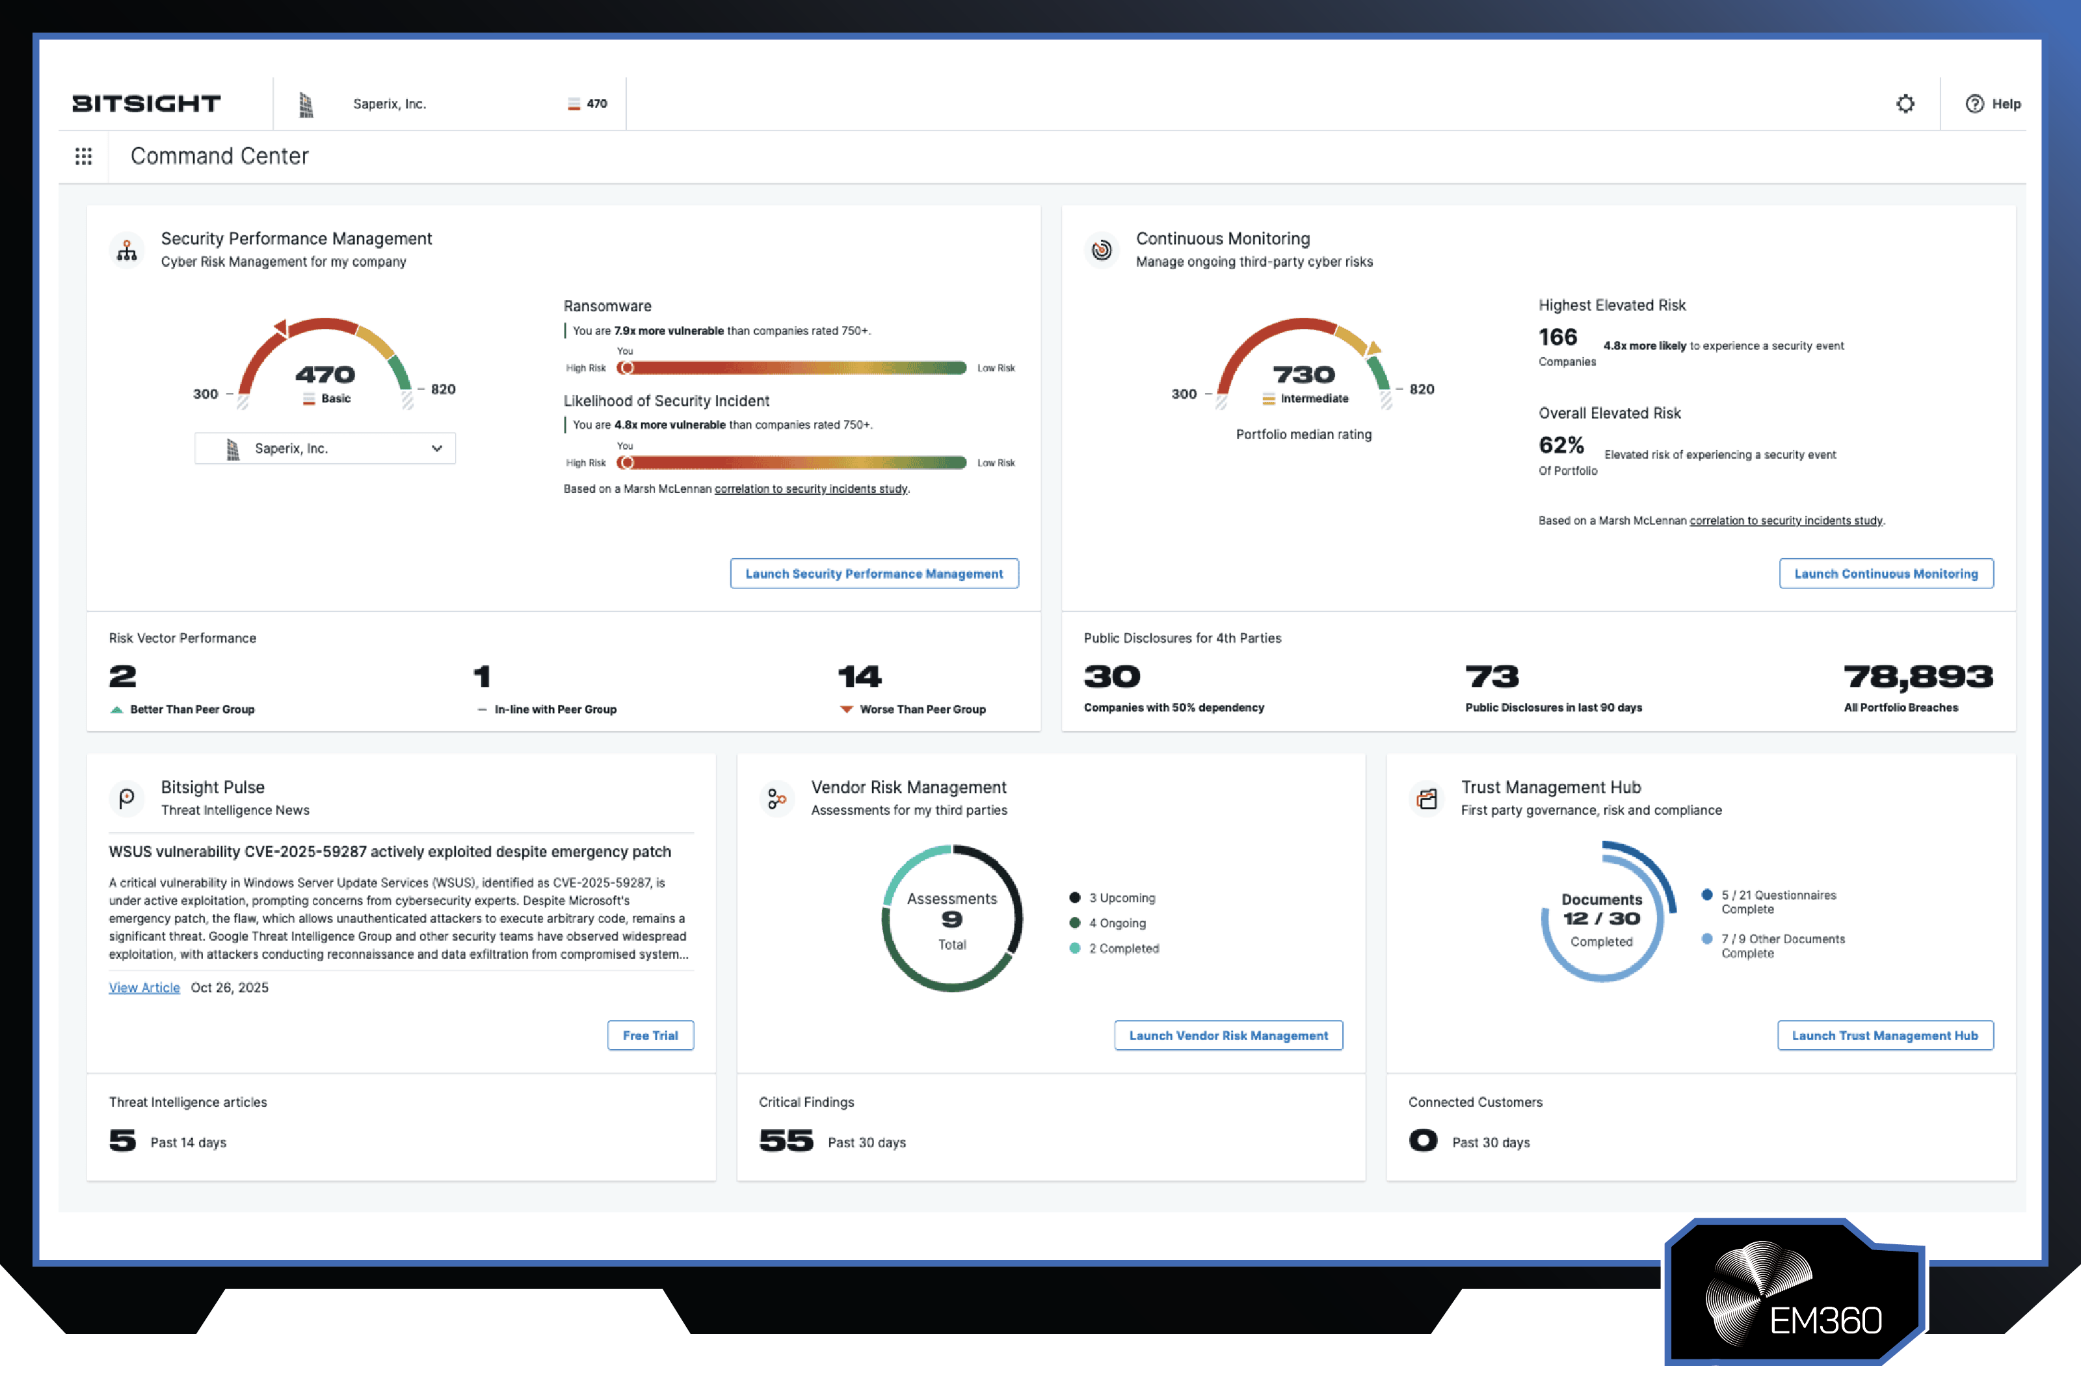Open the settings gear icon
The width and height of the screenshot is (2081, 1388).
(x=1905, y=103)
